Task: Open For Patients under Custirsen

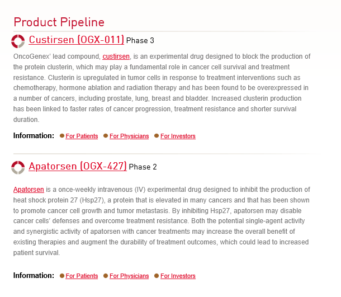Action: tap(82, 136)
